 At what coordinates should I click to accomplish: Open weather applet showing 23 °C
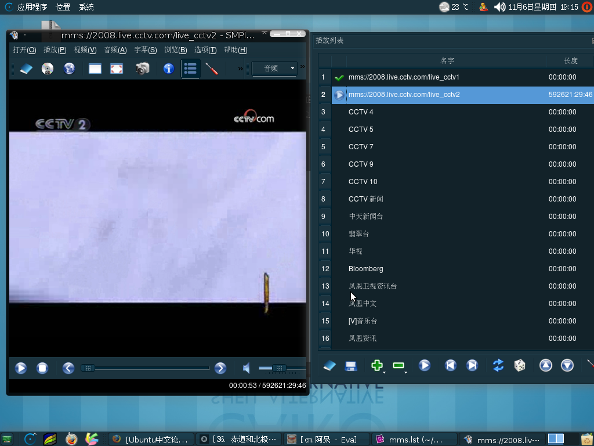(454, 7)
